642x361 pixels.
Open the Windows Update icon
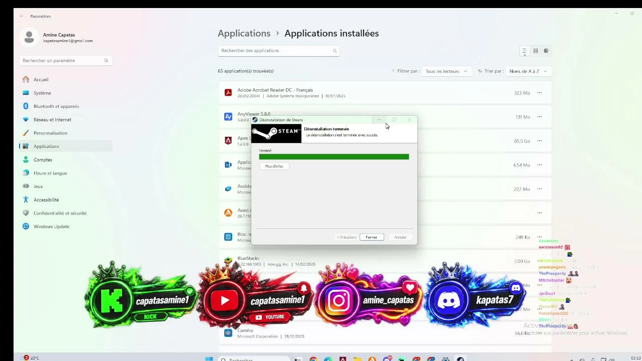(x=26, y=226)
